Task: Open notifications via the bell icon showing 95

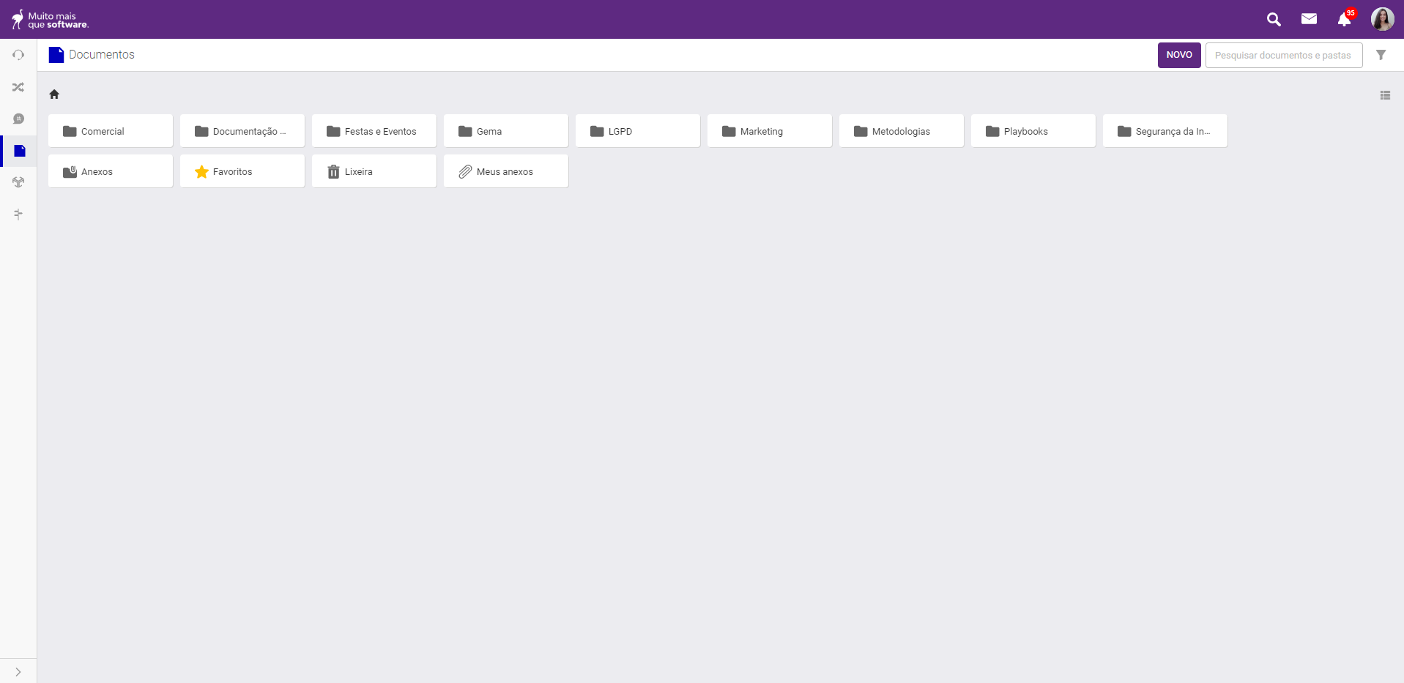Action: (x=1344, y=20)
